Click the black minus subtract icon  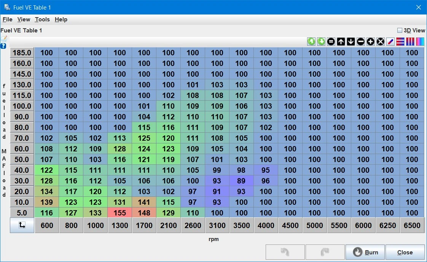(360, 42)
